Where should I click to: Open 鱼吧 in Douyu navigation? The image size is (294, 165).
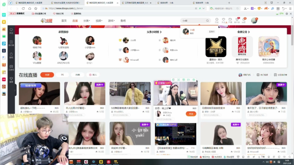point(123,20)
